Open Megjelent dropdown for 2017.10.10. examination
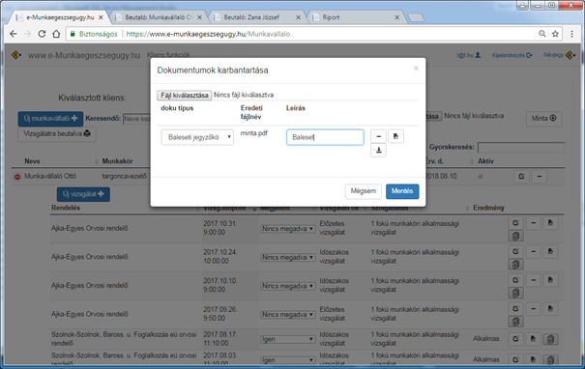The width and height of the screenshot is (585, 369). tap(287, 286)
